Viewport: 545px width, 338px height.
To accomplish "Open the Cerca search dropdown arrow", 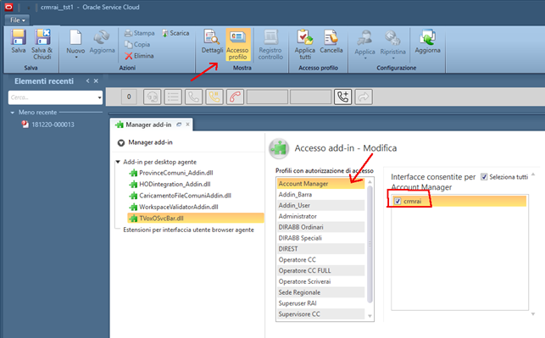I will click(99, 97).
